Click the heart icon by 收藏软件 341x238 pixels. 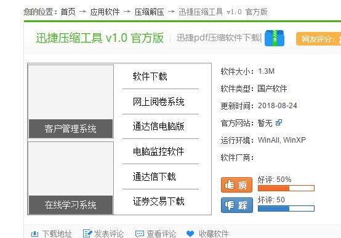pyautogui.click(x=190, y=234)
